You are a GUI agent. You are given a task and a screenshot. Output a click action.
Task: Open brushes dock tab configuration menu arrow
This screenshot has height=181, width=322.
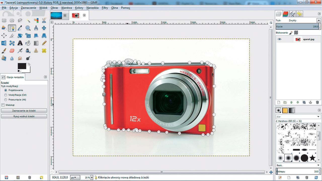point(319,110)
